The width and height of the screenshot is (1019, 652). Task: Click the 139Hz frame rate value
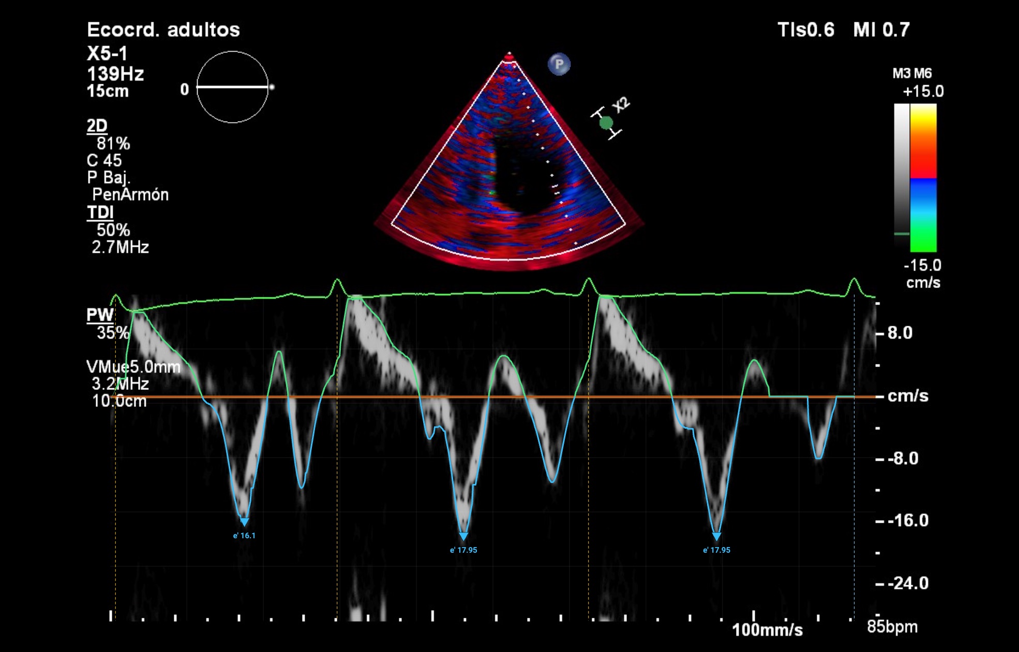click(115, 74)
